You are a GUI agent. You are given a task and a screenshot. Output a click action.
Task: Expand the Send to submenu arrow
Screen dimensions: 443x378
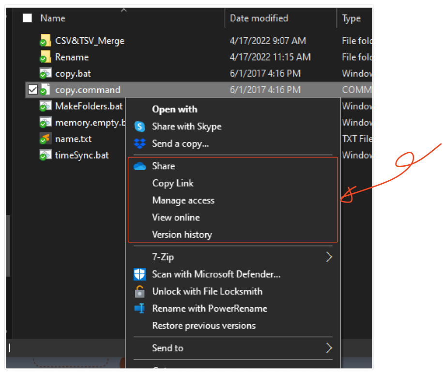[x=329, y=348]
